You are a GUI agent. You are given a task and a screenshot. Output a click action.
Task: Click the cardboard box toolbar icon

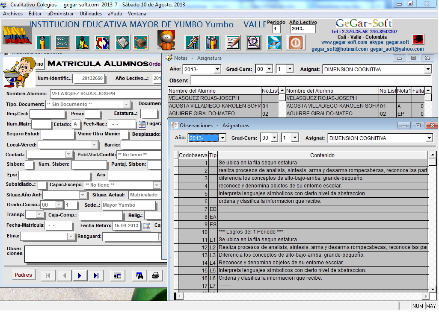(x=140, y=43)
